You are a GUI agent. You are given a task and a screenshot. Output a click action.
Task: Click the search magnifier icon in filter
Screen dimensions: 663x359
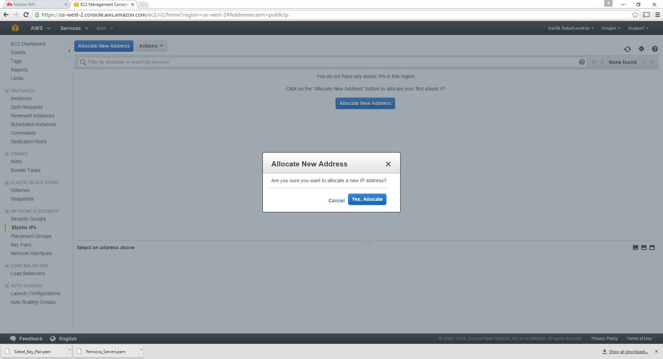coord(83,62)
